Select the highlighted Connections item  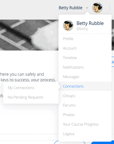(85, 86)
